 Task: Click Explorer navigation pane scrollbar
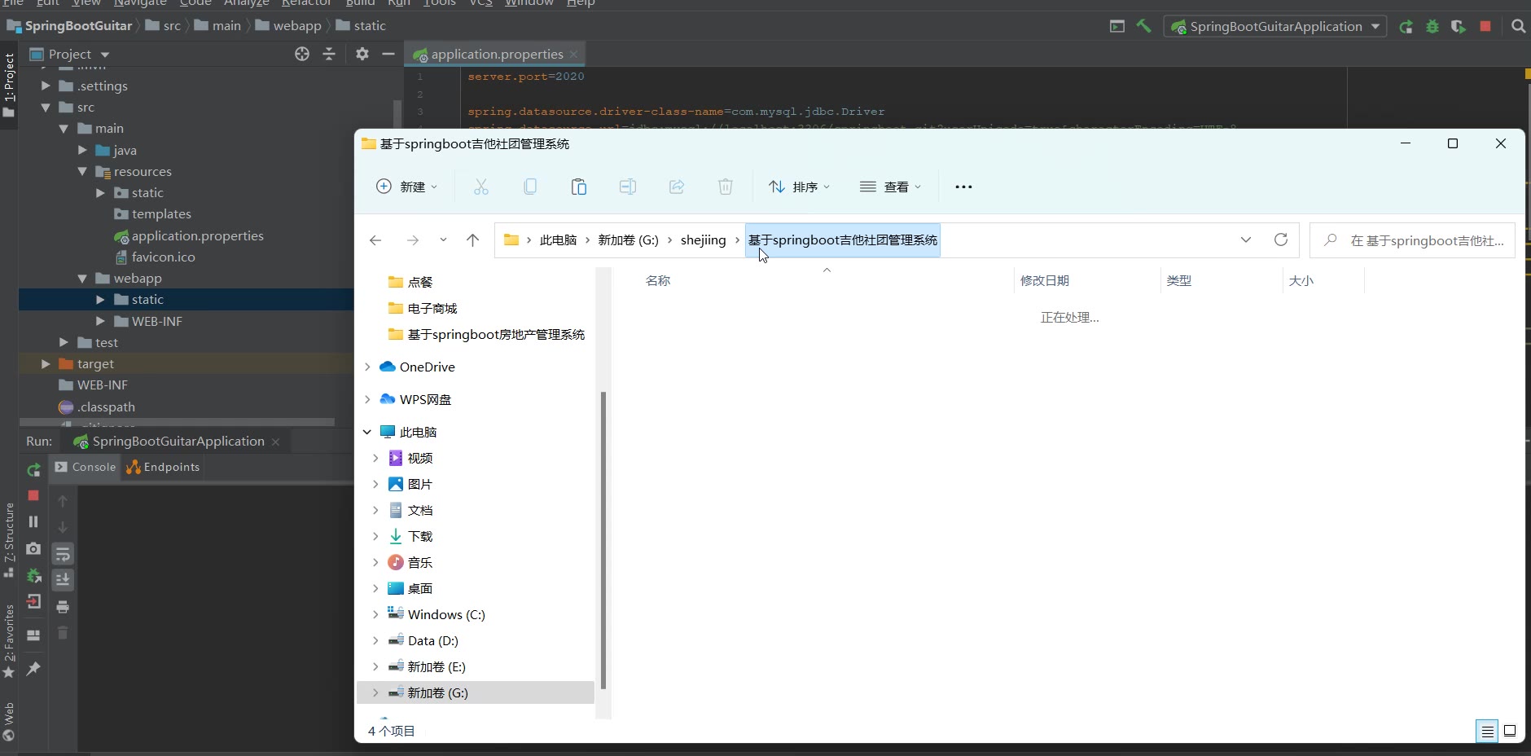(603, 539)
